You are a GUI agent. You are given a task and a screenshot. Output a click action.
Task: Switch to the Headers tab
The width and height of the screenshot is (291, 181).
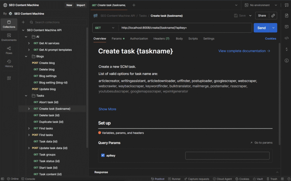tap(161, 39)
